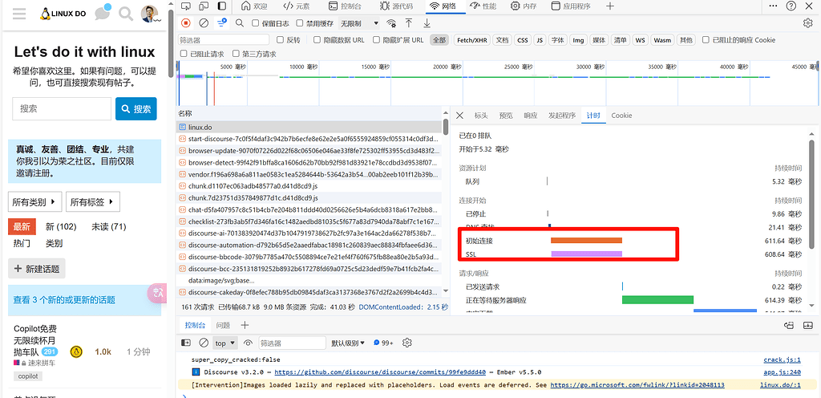Click the blue 搜索 button on forum
Viewport: 821px width, 398px height.
(136, 109)
